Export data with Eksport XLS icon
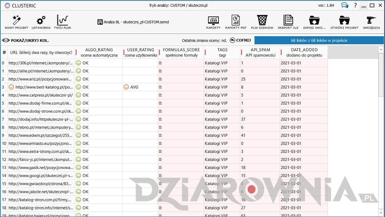385x217 pixels. click(x=288, y=21)
